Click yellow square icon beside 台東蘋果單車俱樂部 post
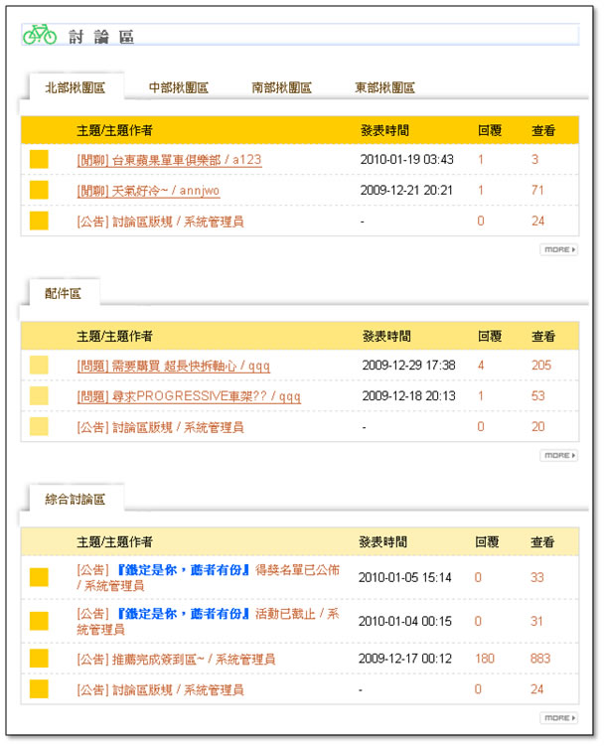Image resolution: width=604 pixels, height=746 pixels. 39,160
